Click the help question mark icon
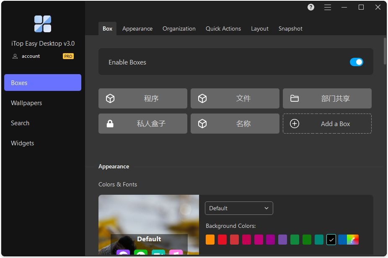 click(x=311, y=7)
